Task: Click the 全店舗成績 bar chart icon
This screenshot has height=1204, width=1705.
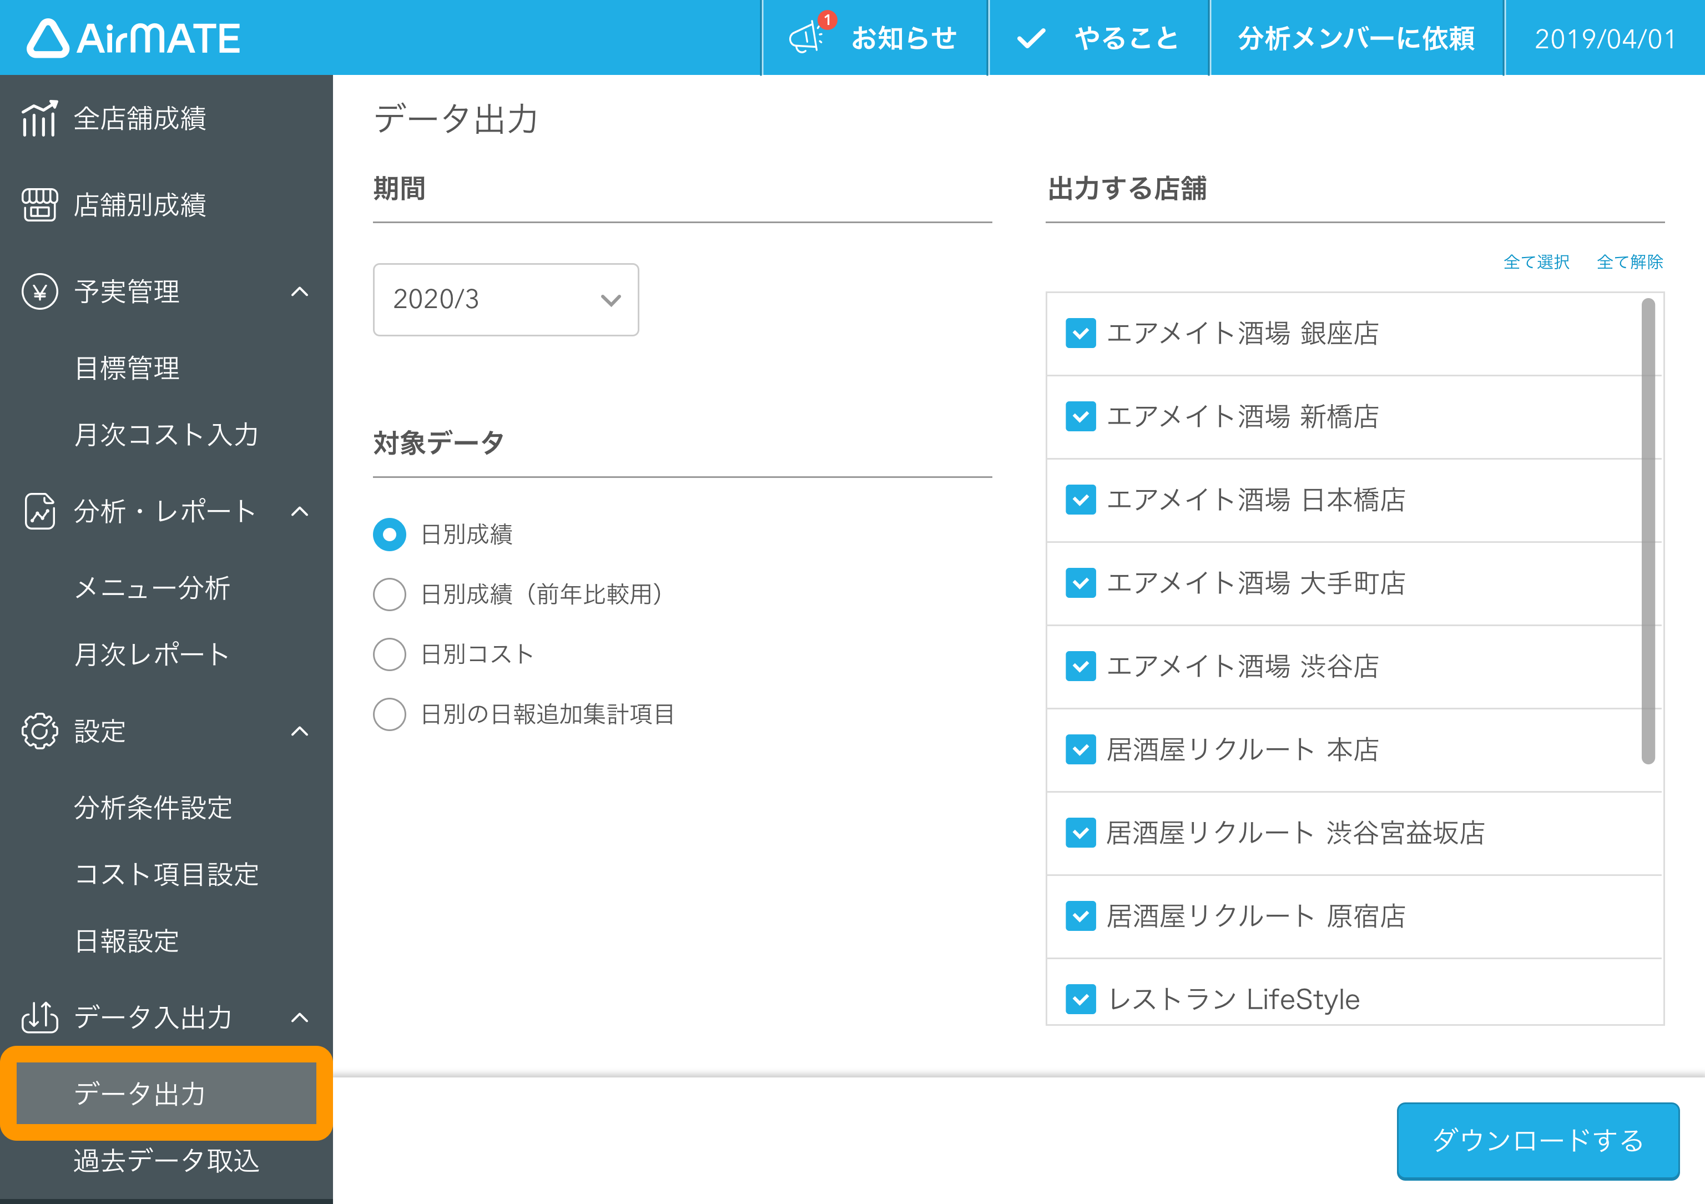Action: (39, 119)
